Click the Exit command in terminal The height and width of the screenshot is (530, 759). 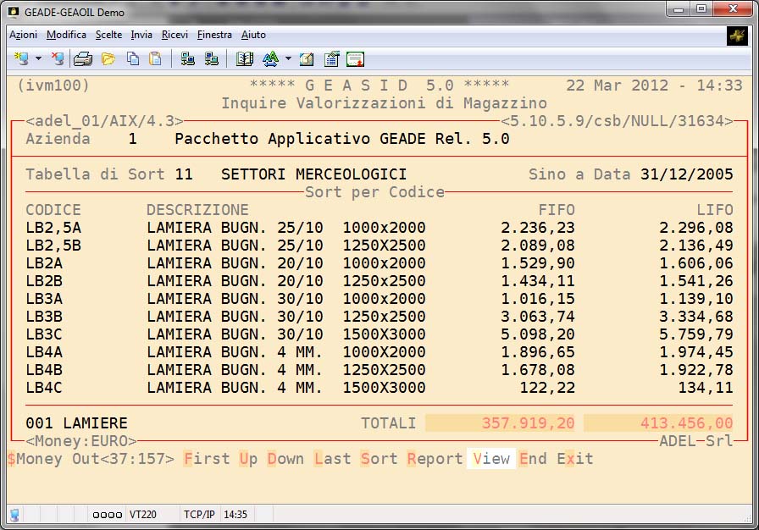click(574, 459)
